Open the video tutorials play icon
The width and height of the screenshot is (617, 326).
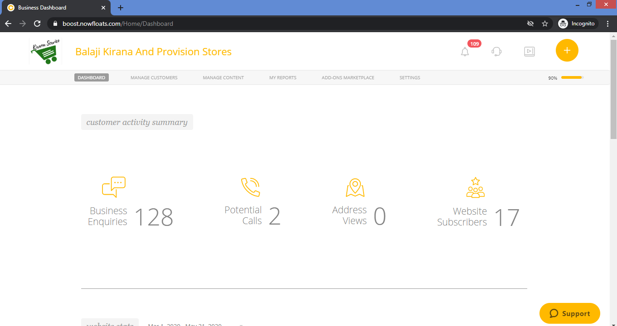(529, 52)
